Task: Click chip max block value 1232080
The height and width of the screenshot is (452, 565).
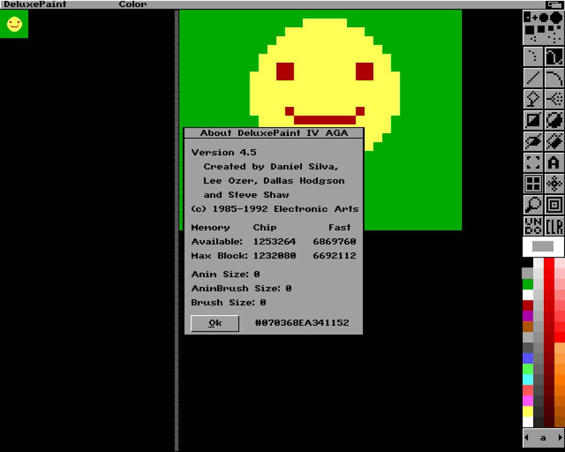Action: (x=274, y=256)
